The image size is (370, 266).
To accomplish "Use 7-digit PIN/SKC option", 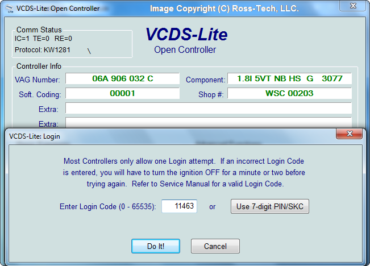I will (270, 206).
